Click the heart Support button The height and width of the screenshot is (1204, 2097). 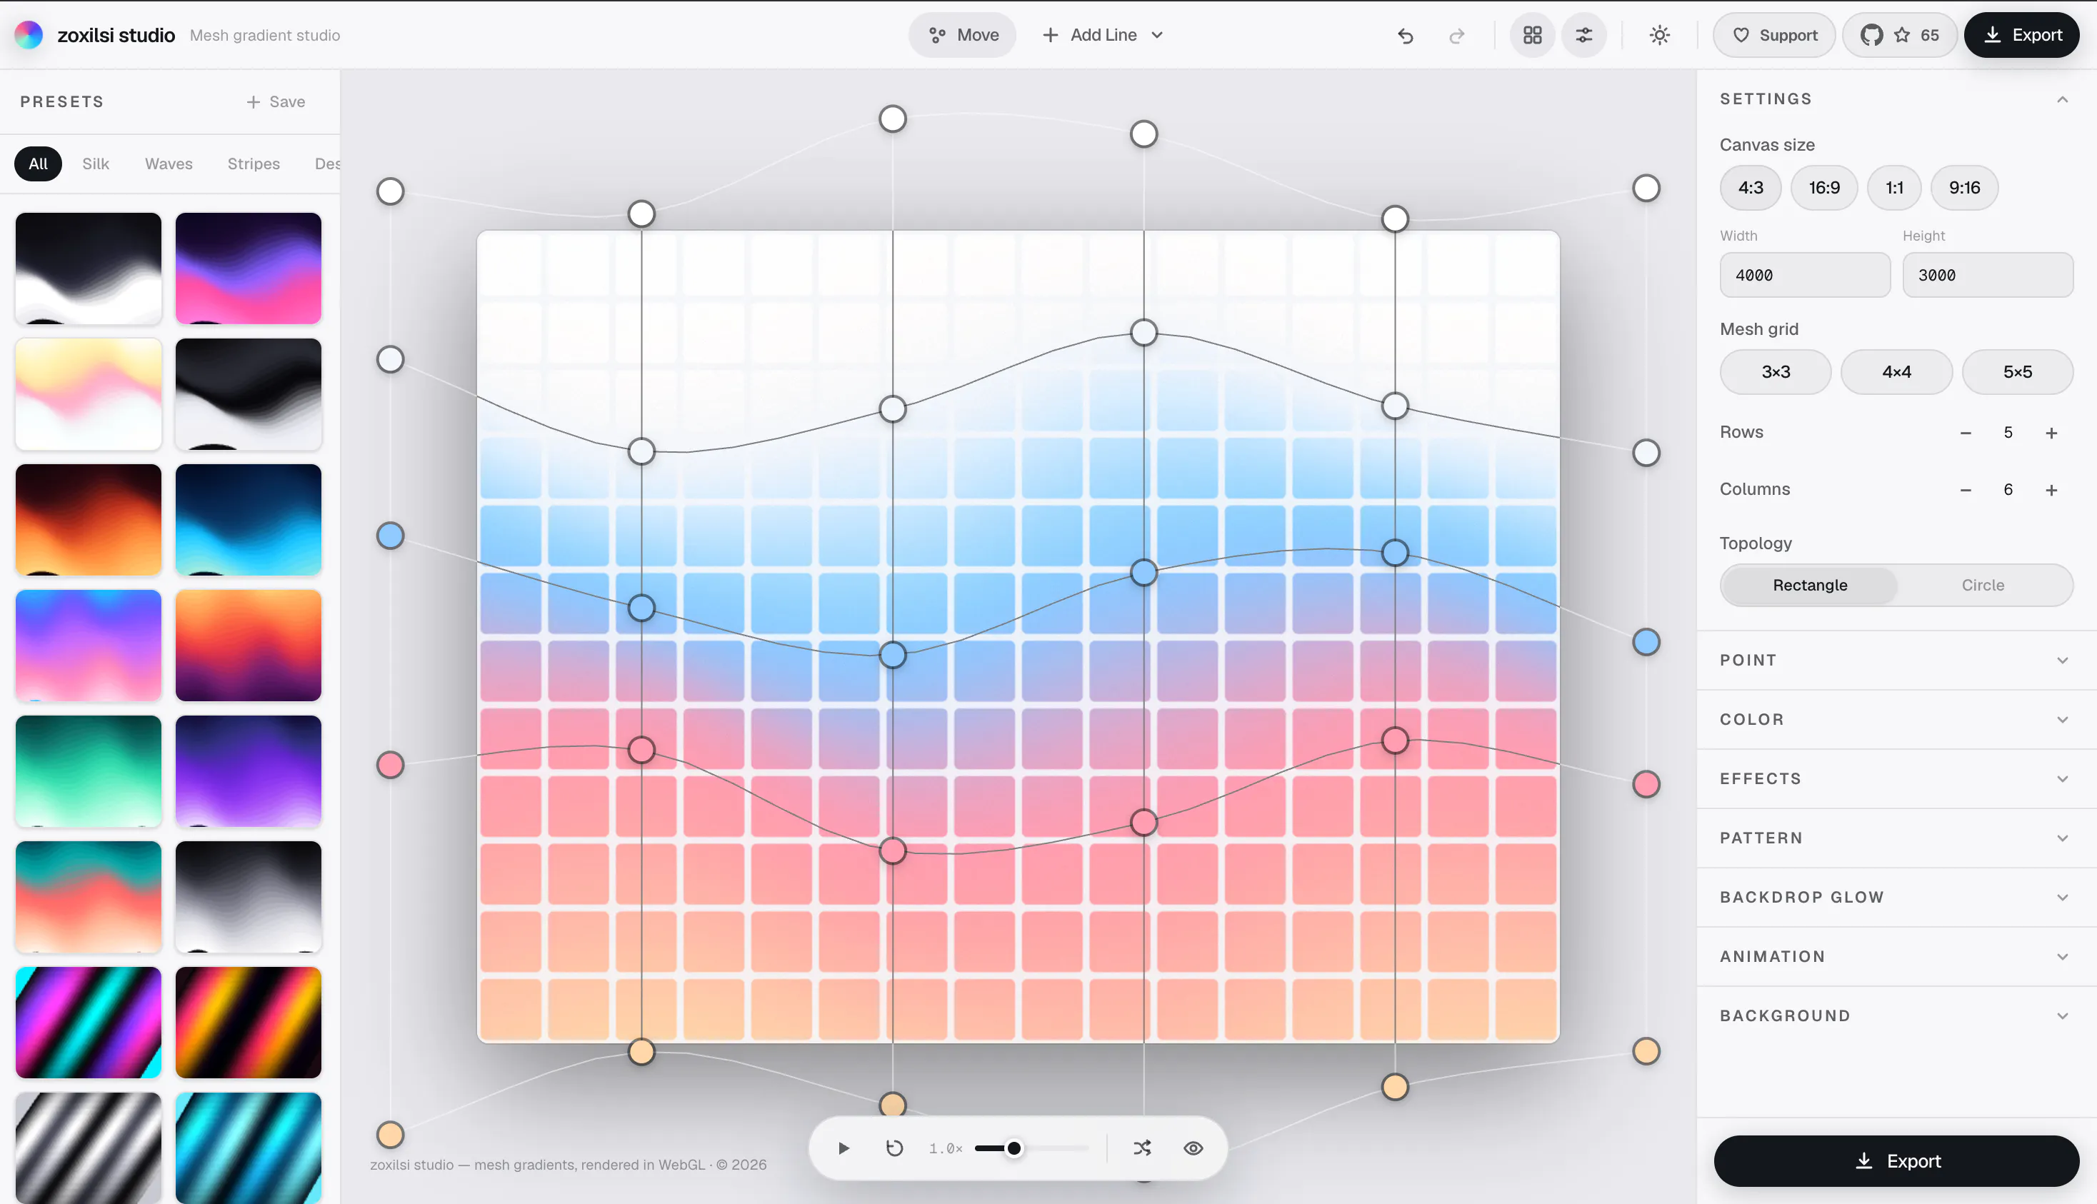coord(1774,35)
